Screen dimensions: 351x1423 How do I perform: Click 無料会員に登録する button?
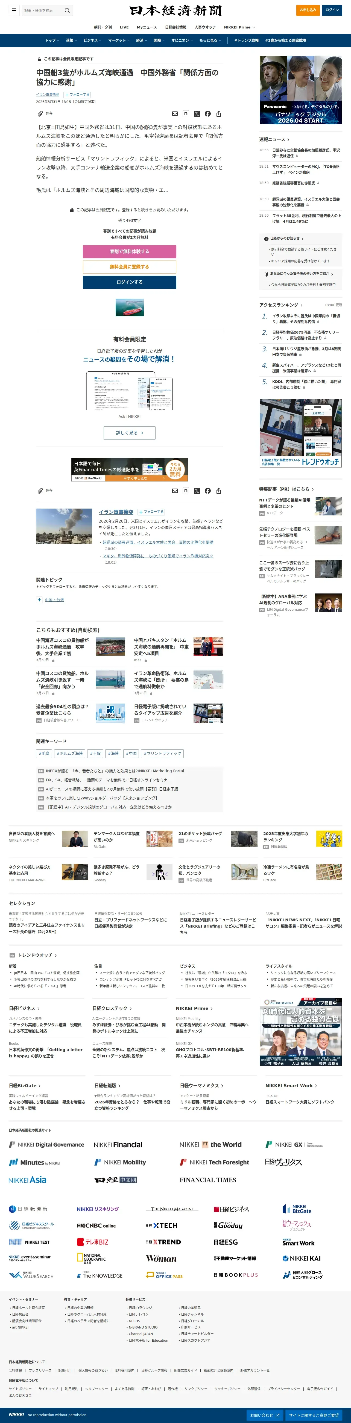coord(130,267)
